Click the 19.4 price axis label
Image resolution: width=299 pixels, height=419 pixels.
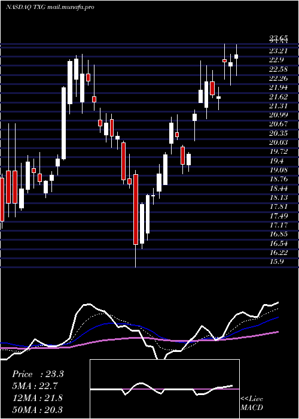(x=276, y=160)
